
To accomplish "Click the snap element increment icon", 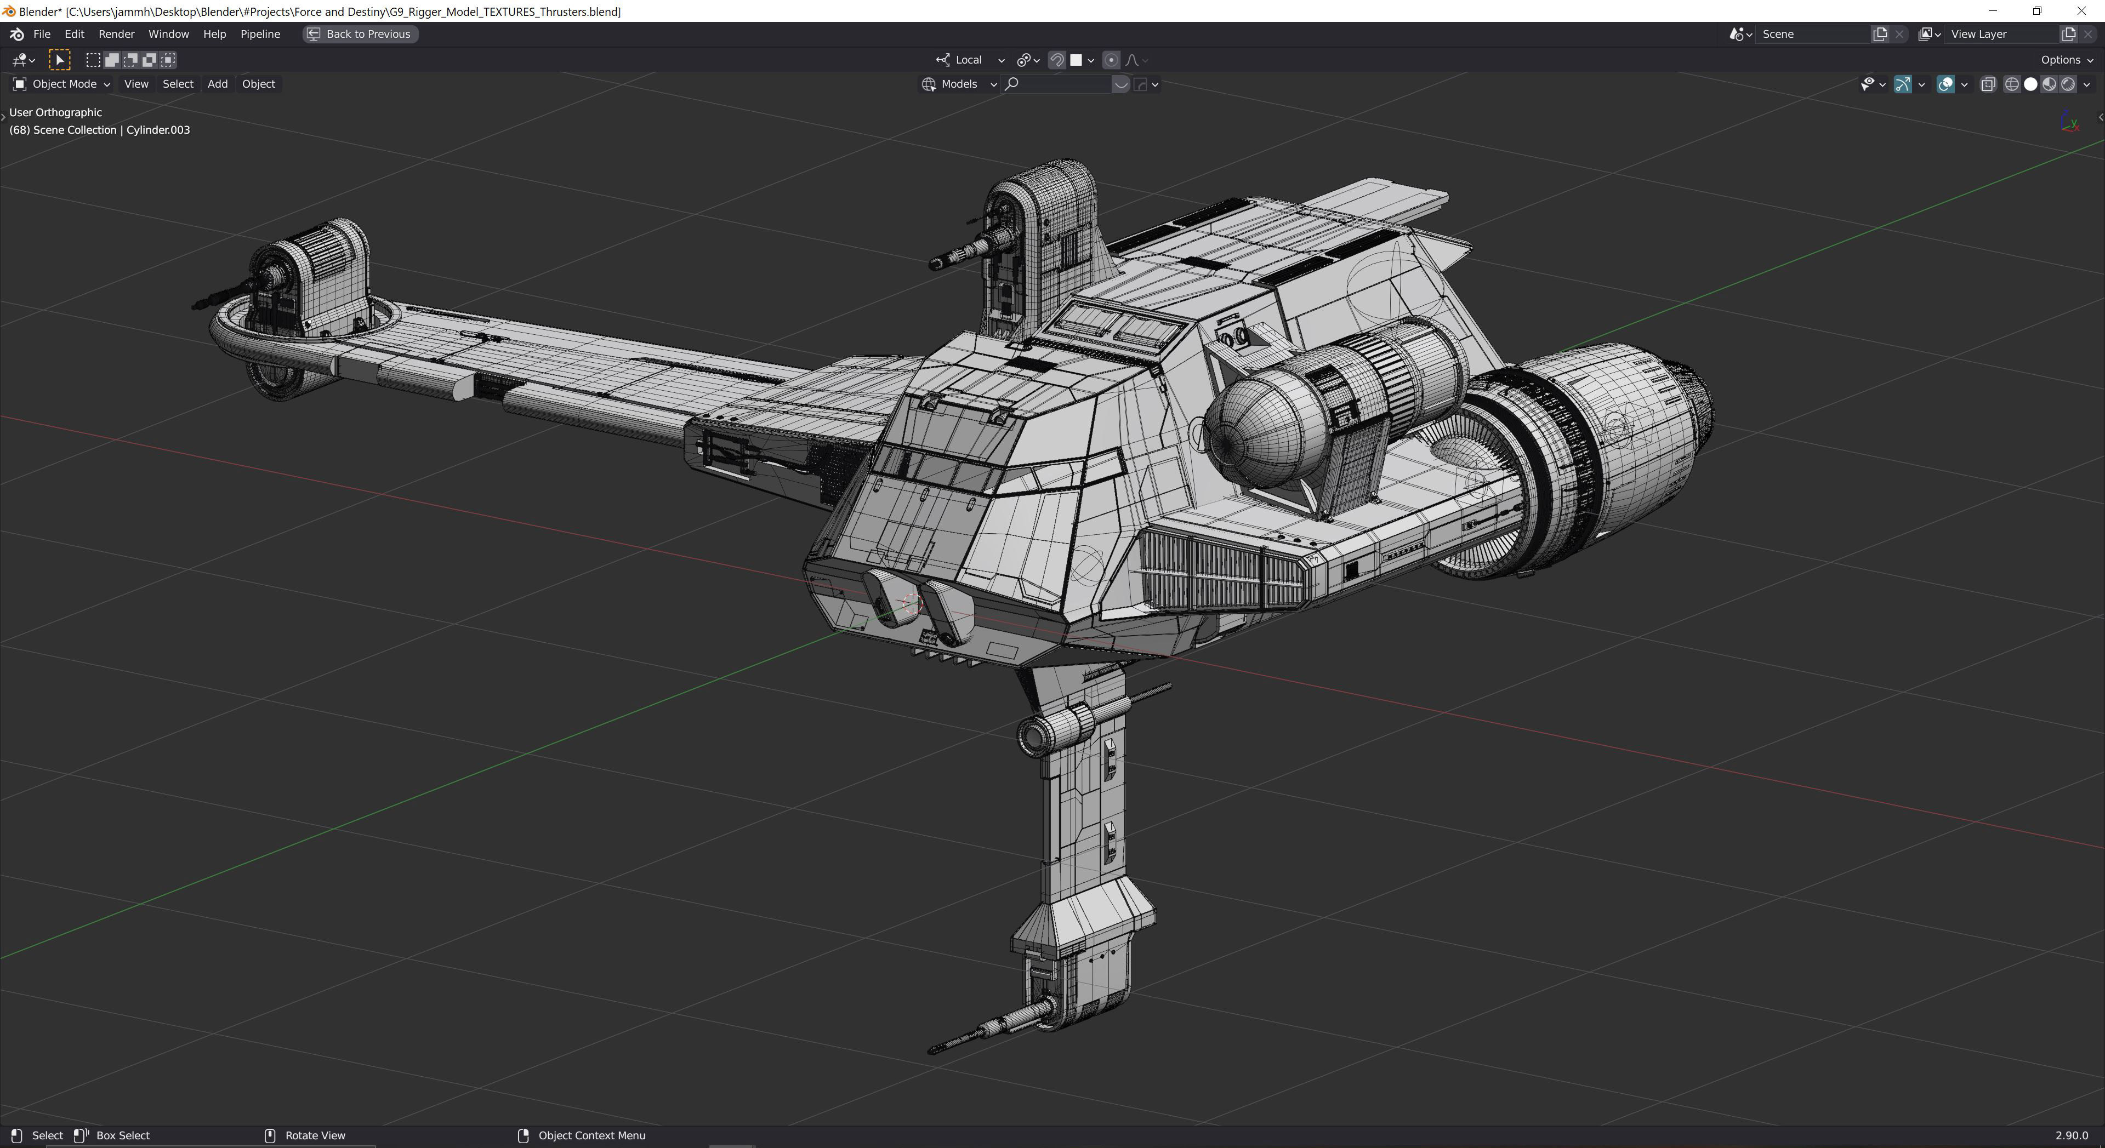I will [x=1076, y=60].
